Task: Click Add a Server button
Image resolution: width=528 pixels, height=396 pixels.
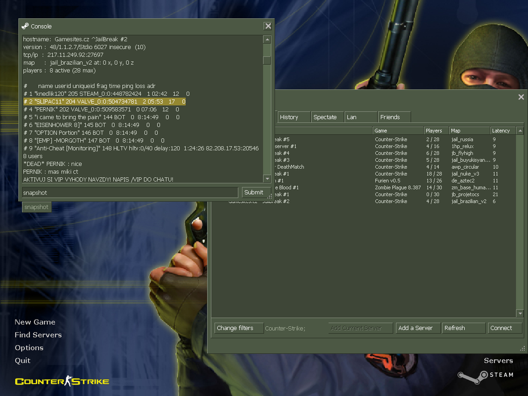Action: [418, 328]
